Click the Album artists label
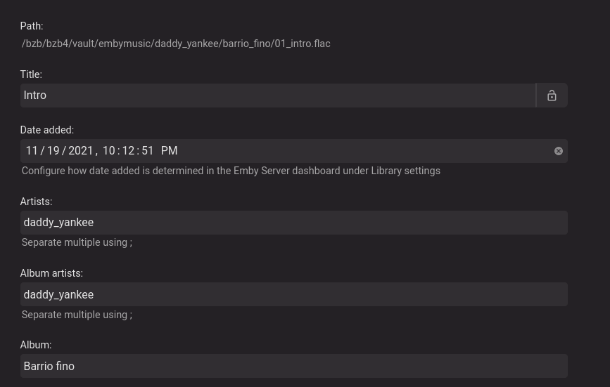This screenshot has width=610, height=387. tap(51, 273)
